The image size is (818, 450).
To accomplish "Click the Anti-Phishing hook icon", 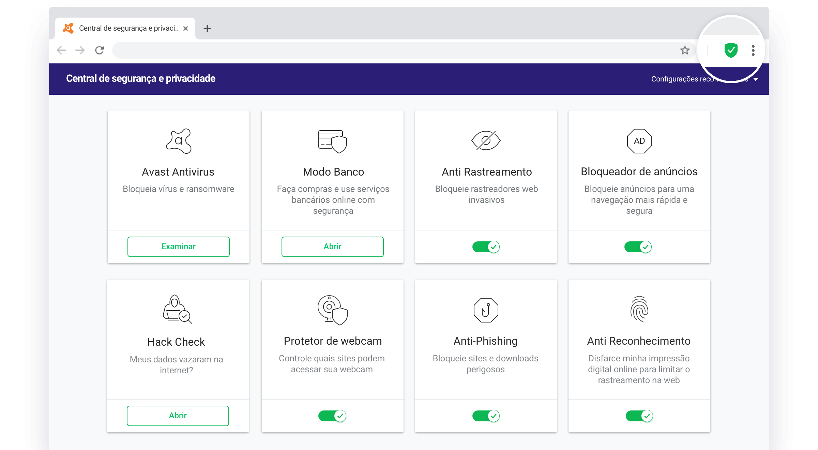I will 486,310.
